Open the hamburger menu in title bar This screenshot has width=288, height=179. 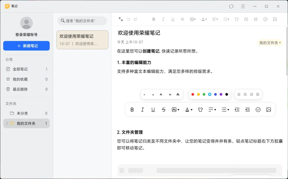(243, 6)
